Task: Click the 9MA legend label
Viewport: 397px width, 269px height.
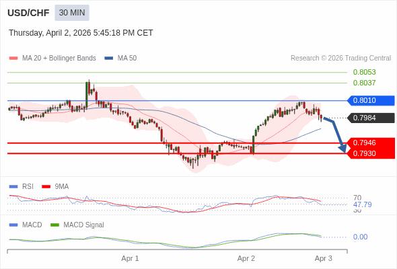Action: point(62,186)
